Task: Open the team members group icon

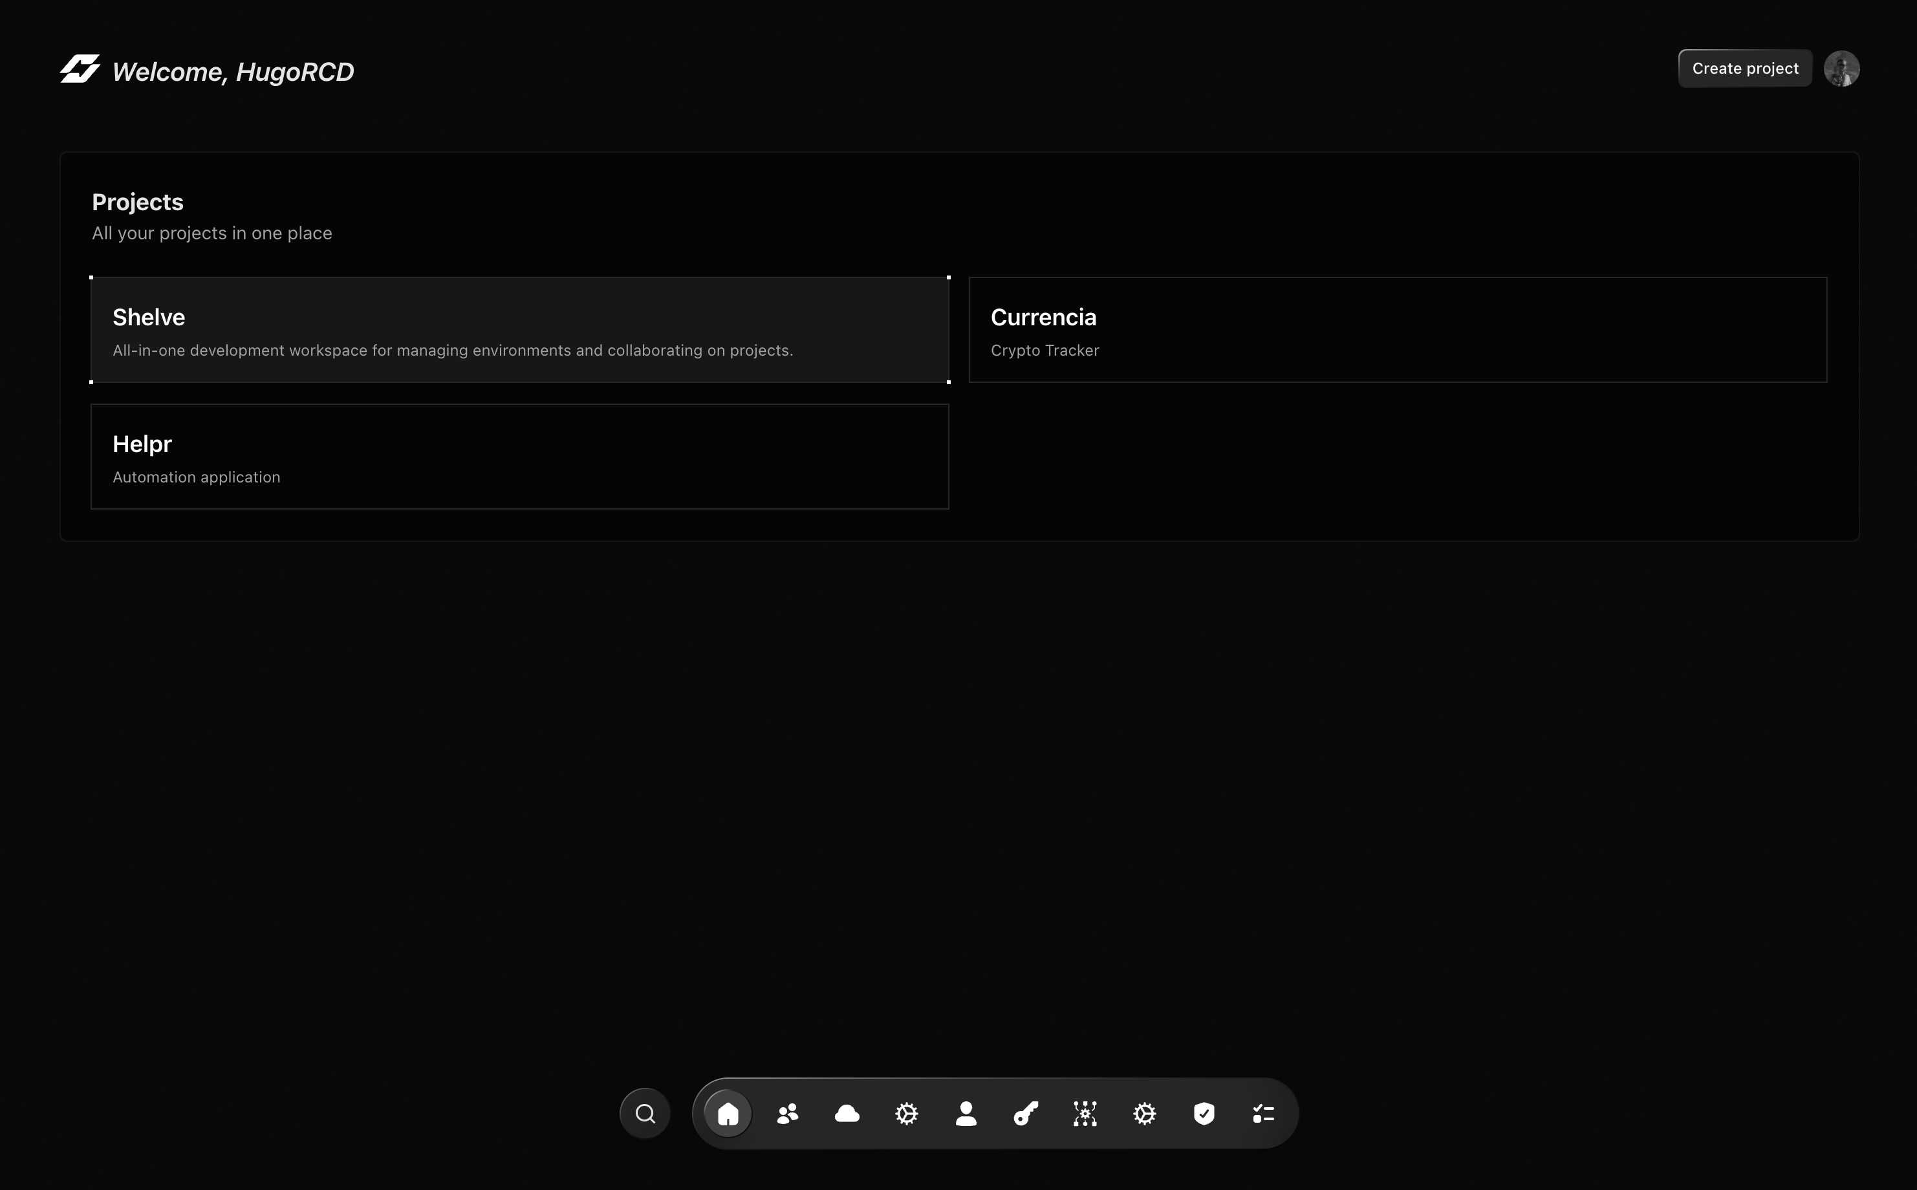Action: click(787, 1114)
